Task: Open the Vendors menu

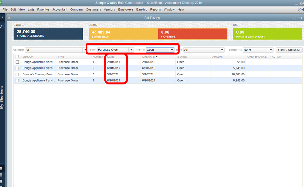Action: pyautogui.click(x=109, y=9)
